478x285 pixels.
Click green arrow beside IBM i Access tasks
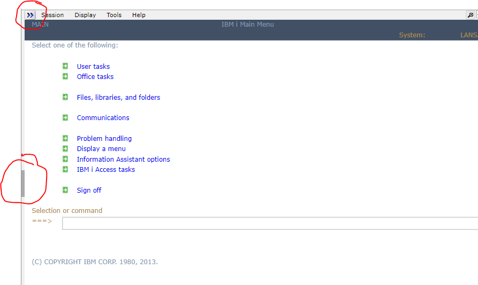(x=65, y=169)
